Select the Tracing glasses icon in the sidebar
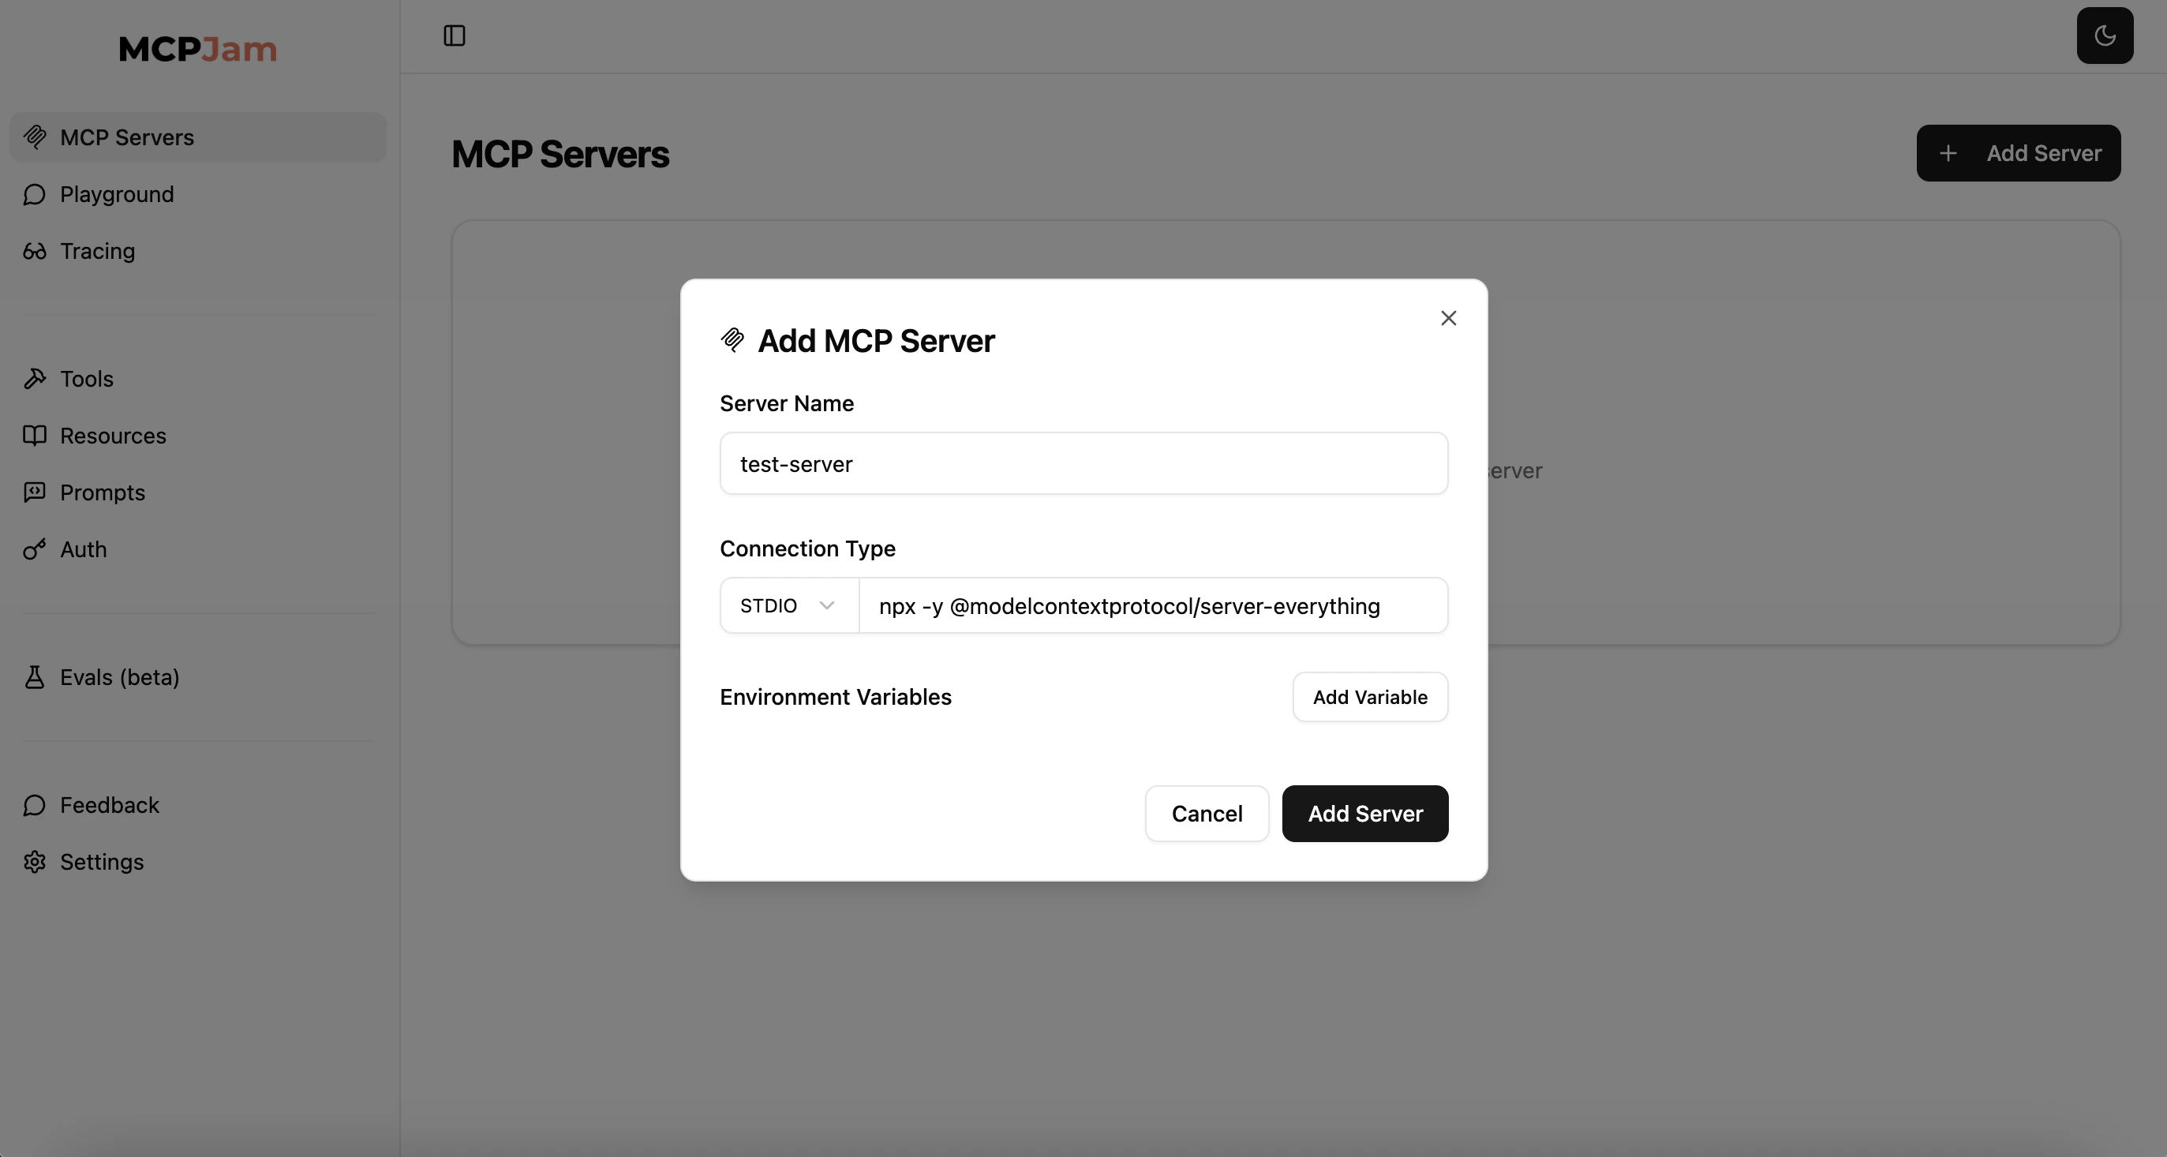Screen dimensions: 2167x1157 pyautogui.click(x=35, y=251)
